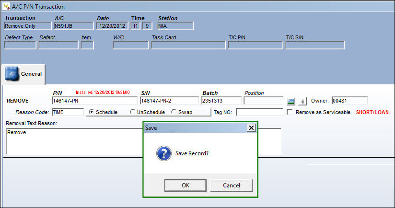
Task: Click the Time hour field showing 11
Action: coord(135,26)
